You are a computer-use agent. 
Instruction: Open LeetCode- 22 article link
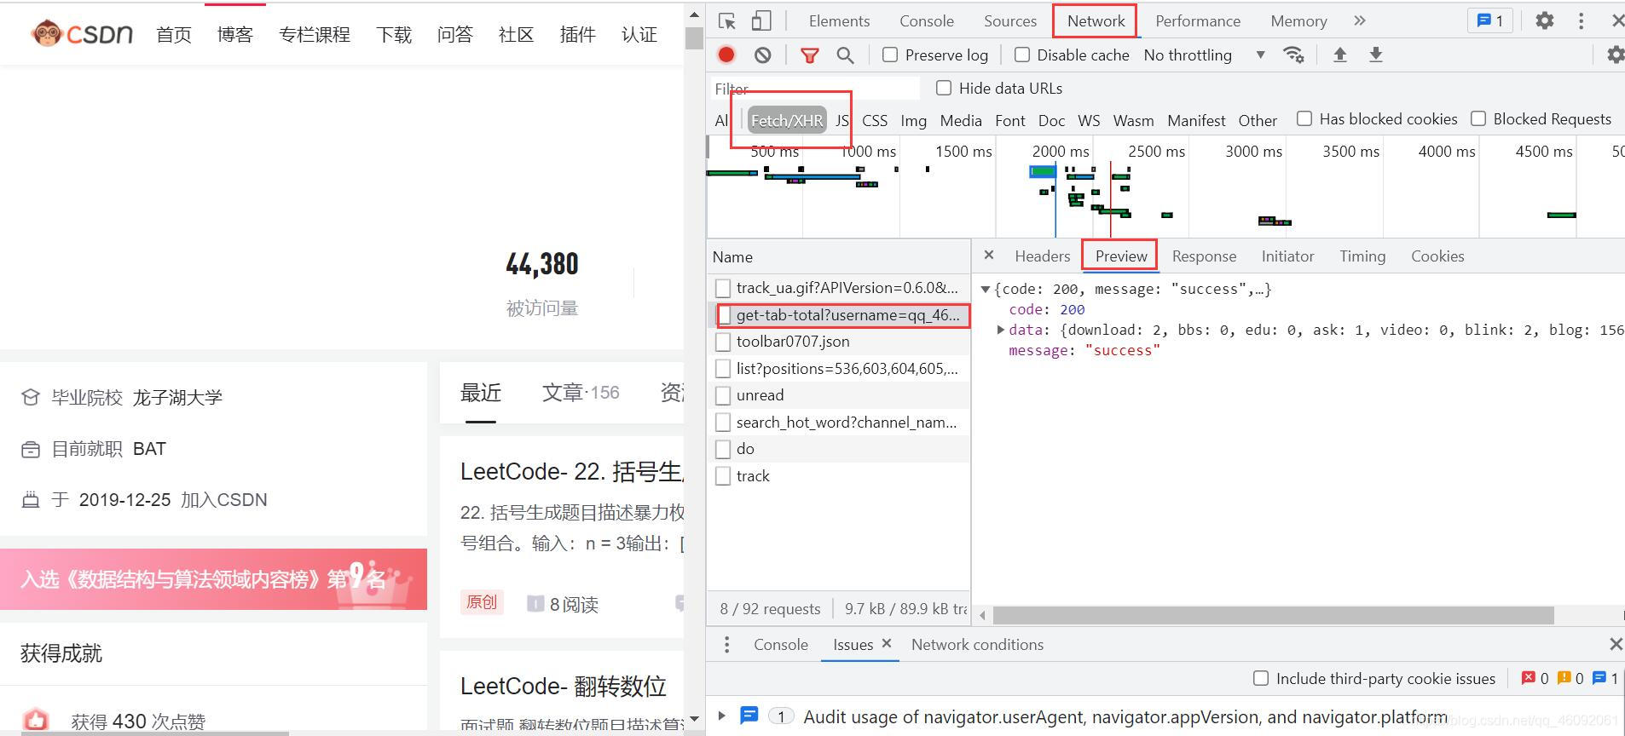click(570, 471)
